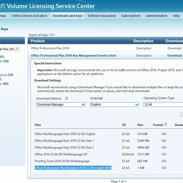
Task: Click the Format column help question mark
Action: pyautogui.click(x=166, y=124)
